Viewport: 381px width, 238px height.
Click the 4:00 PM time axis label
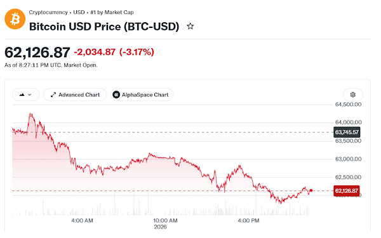[x=248, y=221]
